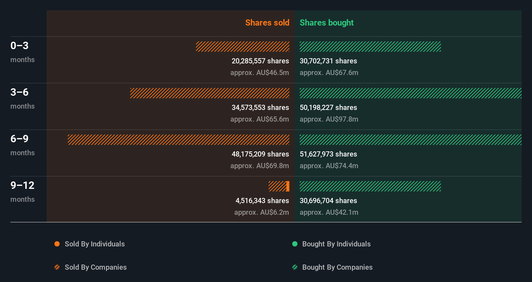Click the green Bought By Individuals legend dot

point(295,244)
